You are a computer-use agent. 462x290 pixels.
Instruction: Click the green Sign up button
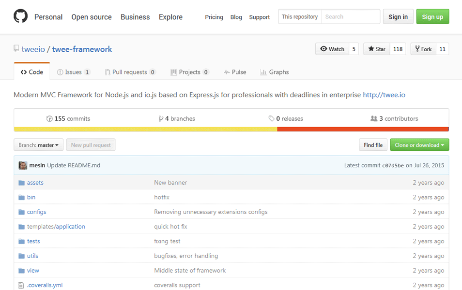432,16
